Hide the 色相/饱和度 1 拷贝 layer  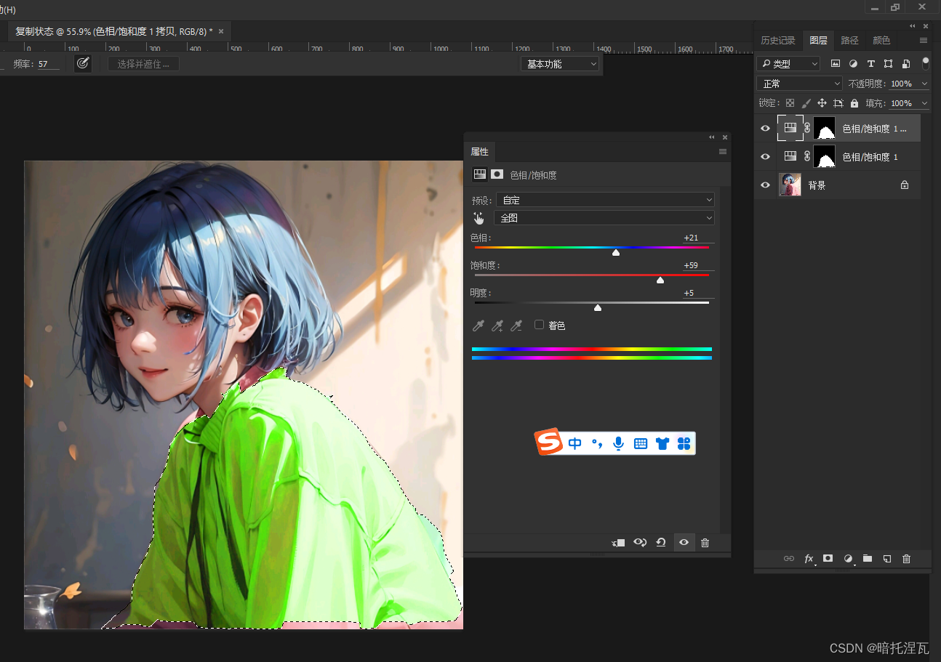pyautogui.click(x=765, y=129)
